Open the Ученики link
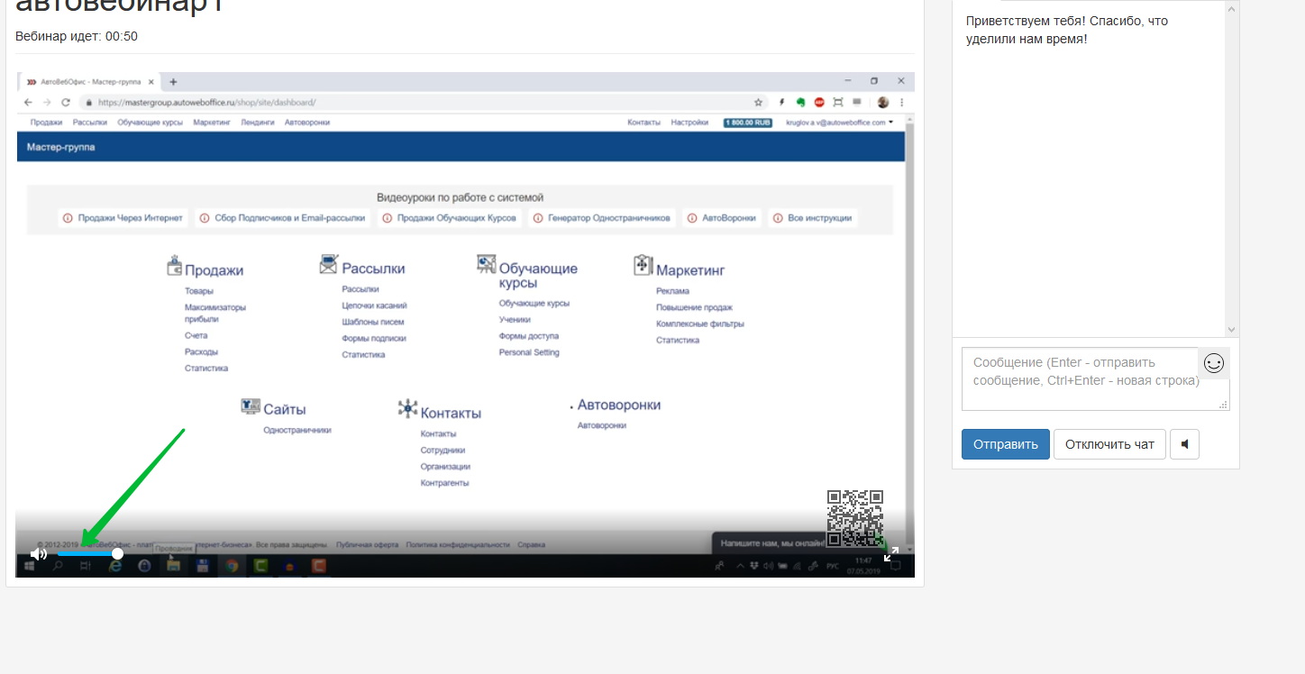This screenshot has width=1305, height=674. 515,320
